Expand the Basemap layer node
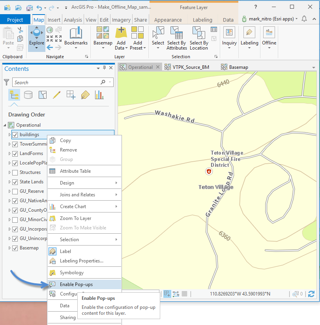The image size is (320, 325). coord(9,248)
